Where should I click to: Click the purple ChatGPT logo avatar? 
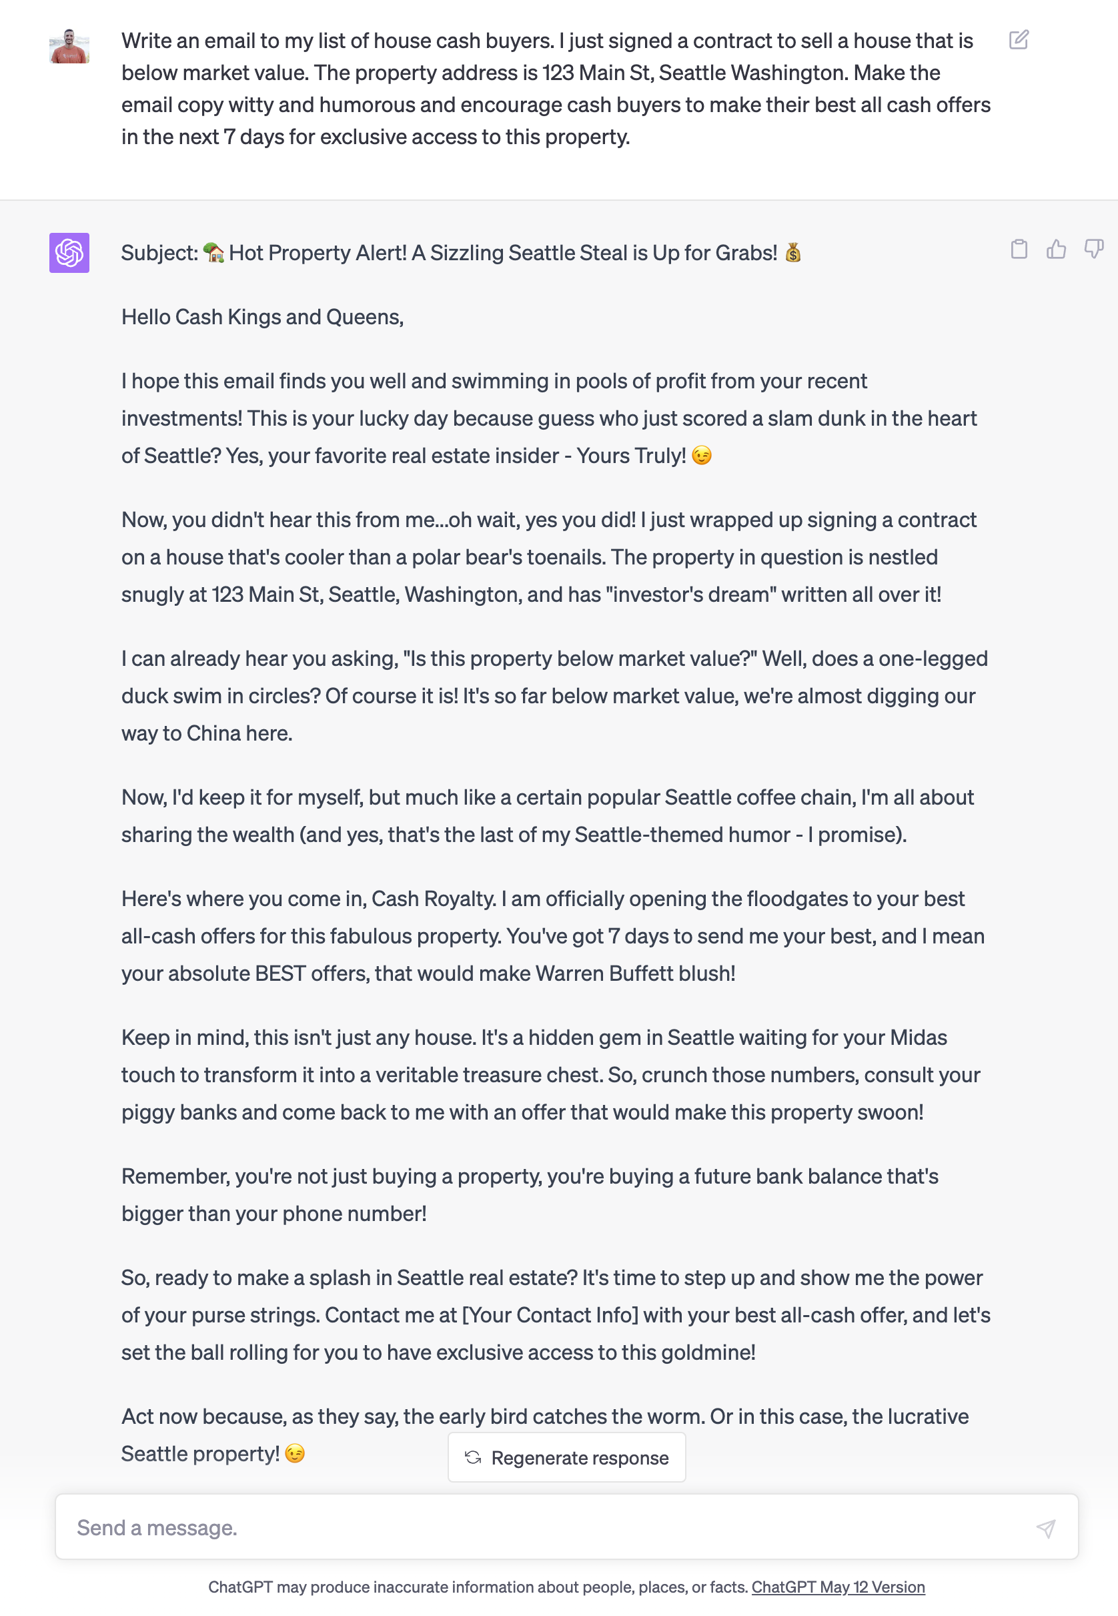click(69, 253)
